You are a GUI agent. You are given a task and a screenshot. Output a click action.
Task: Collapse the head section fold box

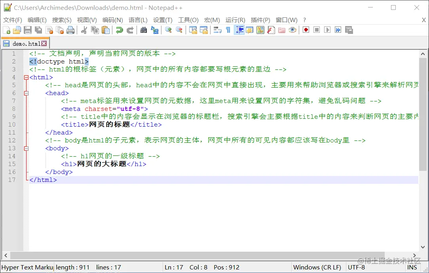(26, 93)
